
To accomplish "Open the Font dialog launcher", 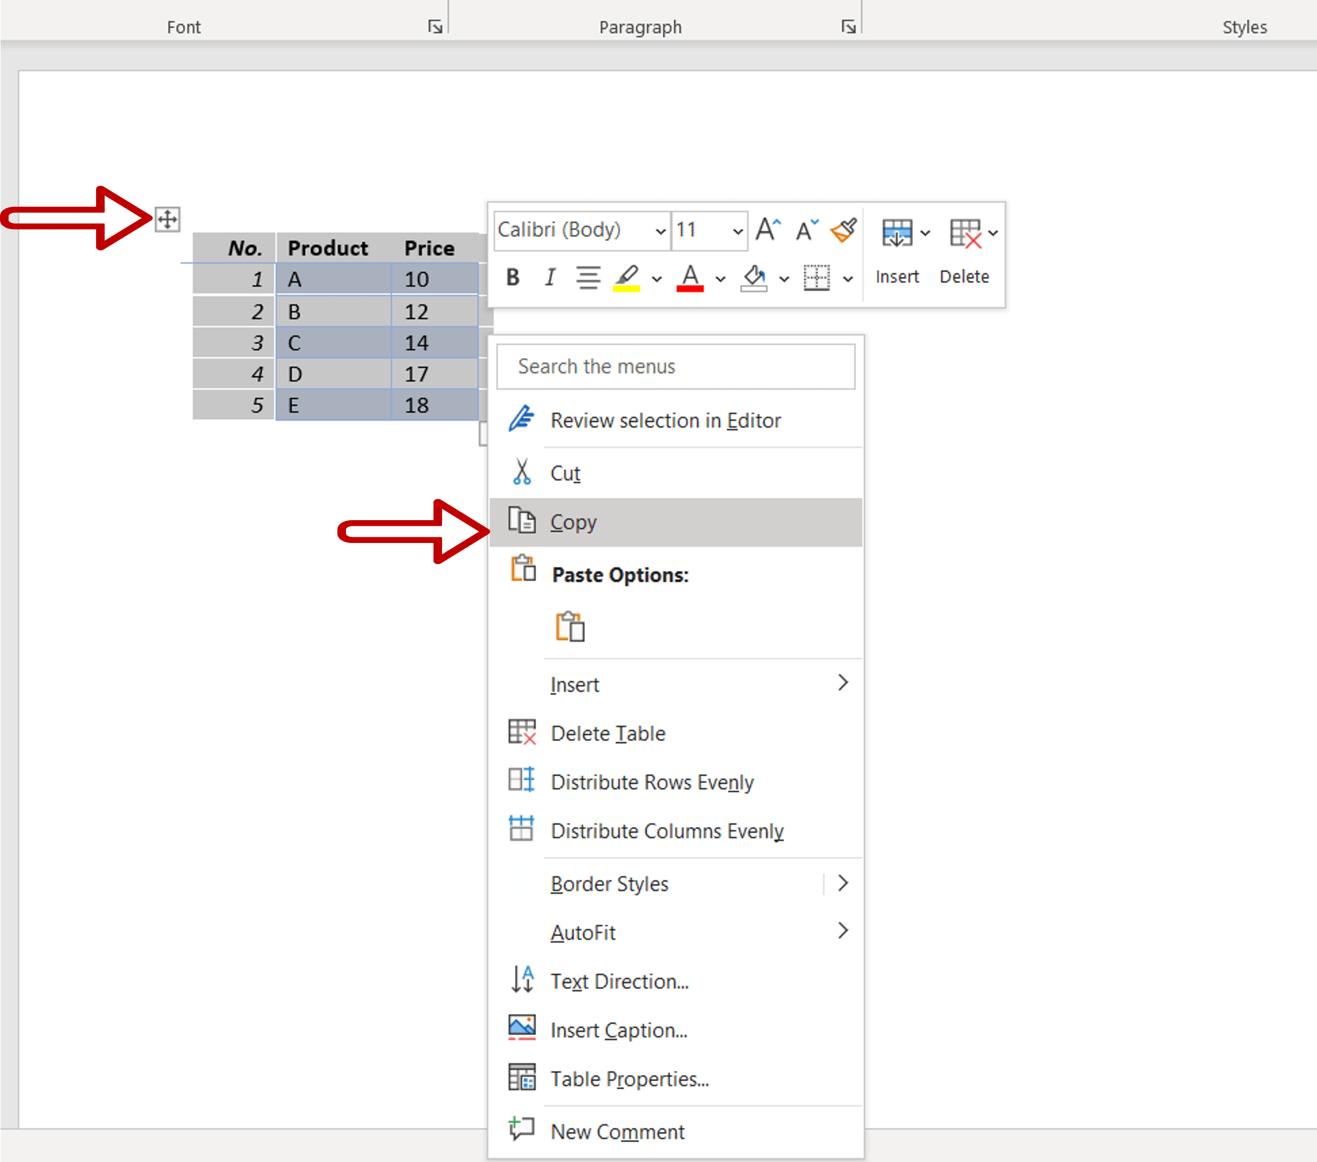I will [x=435, y=26].
